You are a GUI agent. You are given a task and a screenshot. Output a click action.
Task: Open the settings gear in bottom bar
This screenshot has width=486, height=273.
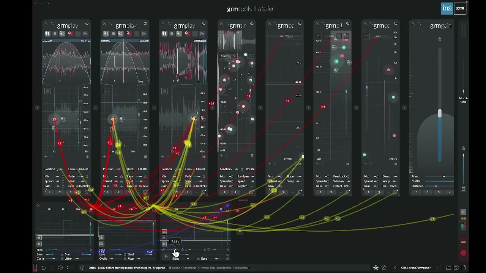tap(60, 268)
